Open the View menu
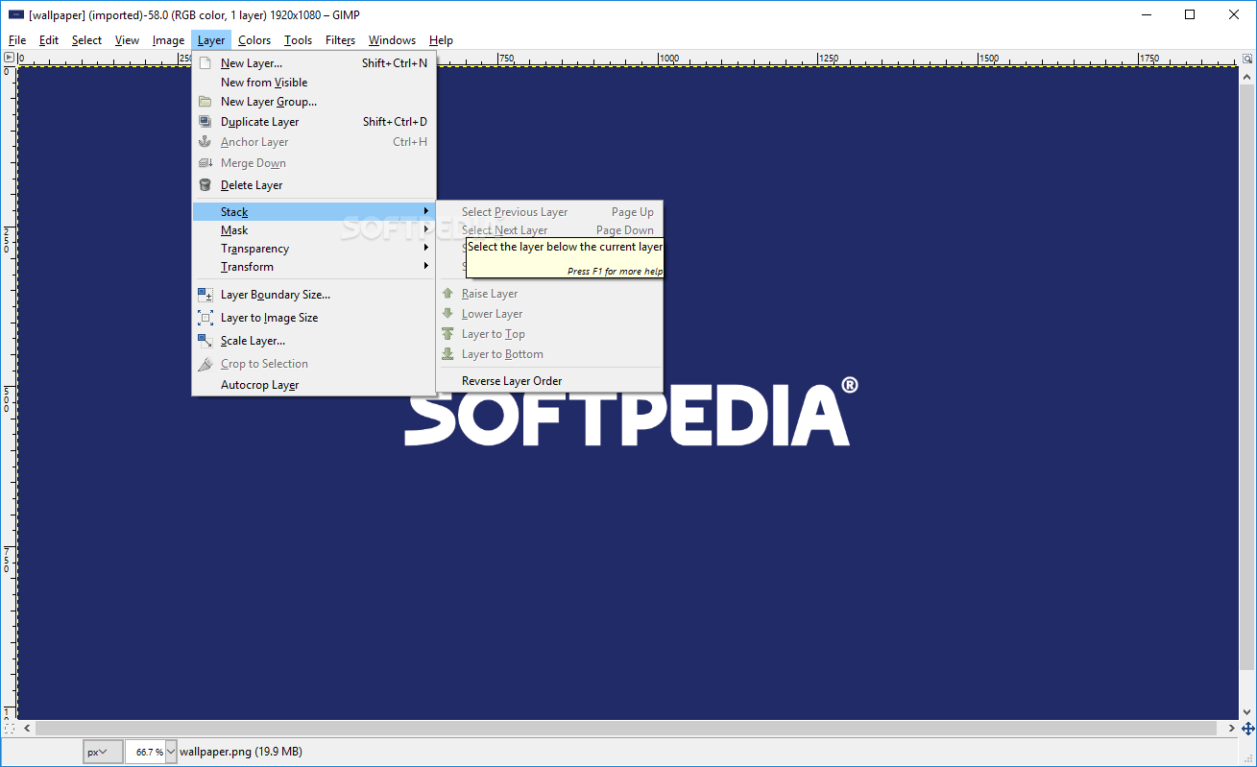The width and height of the screenshot is (1257, 767). click(x=127, y=40)
